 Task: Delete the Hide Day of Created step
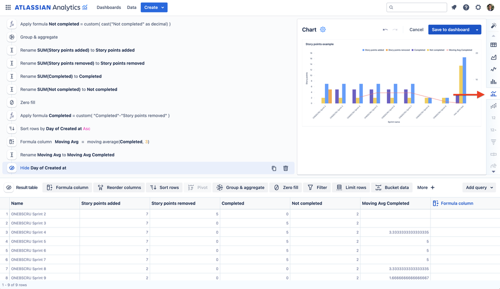point(286,168)
